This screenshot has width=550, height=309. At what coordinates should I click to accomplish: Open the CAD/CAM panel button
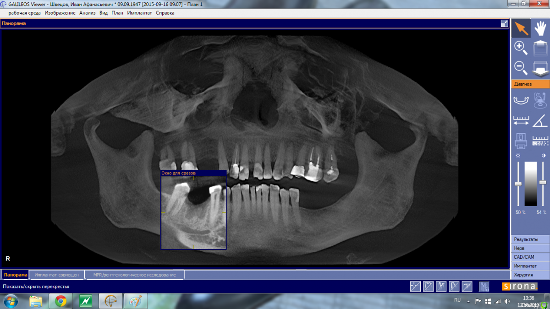tap(530, 257)
